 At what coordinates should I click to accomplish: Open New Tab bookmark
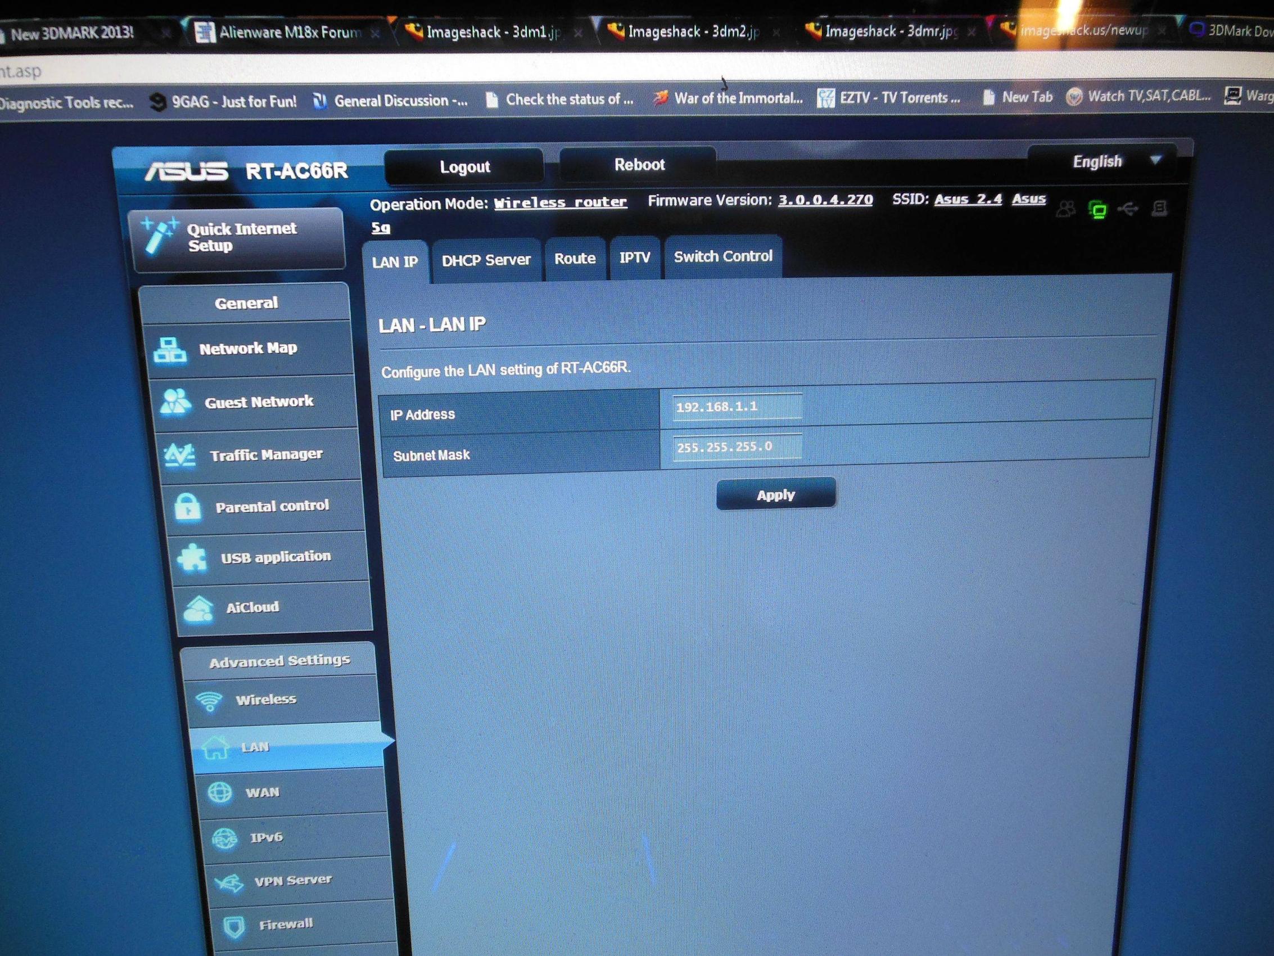click(x=1017, y=97)
